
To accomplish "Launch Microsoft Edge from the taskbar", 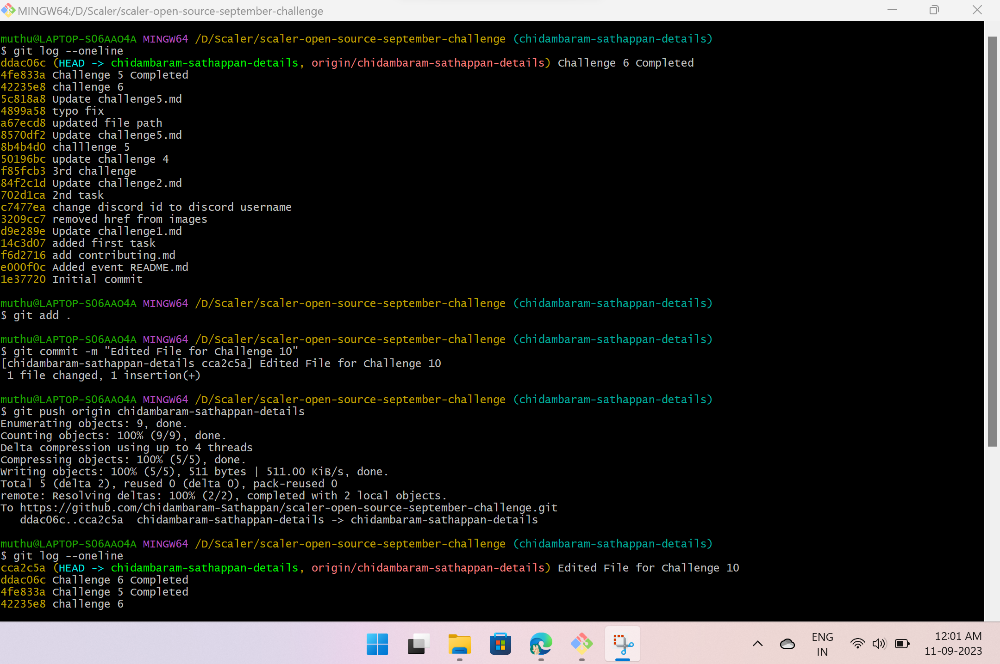I will 541,644.
